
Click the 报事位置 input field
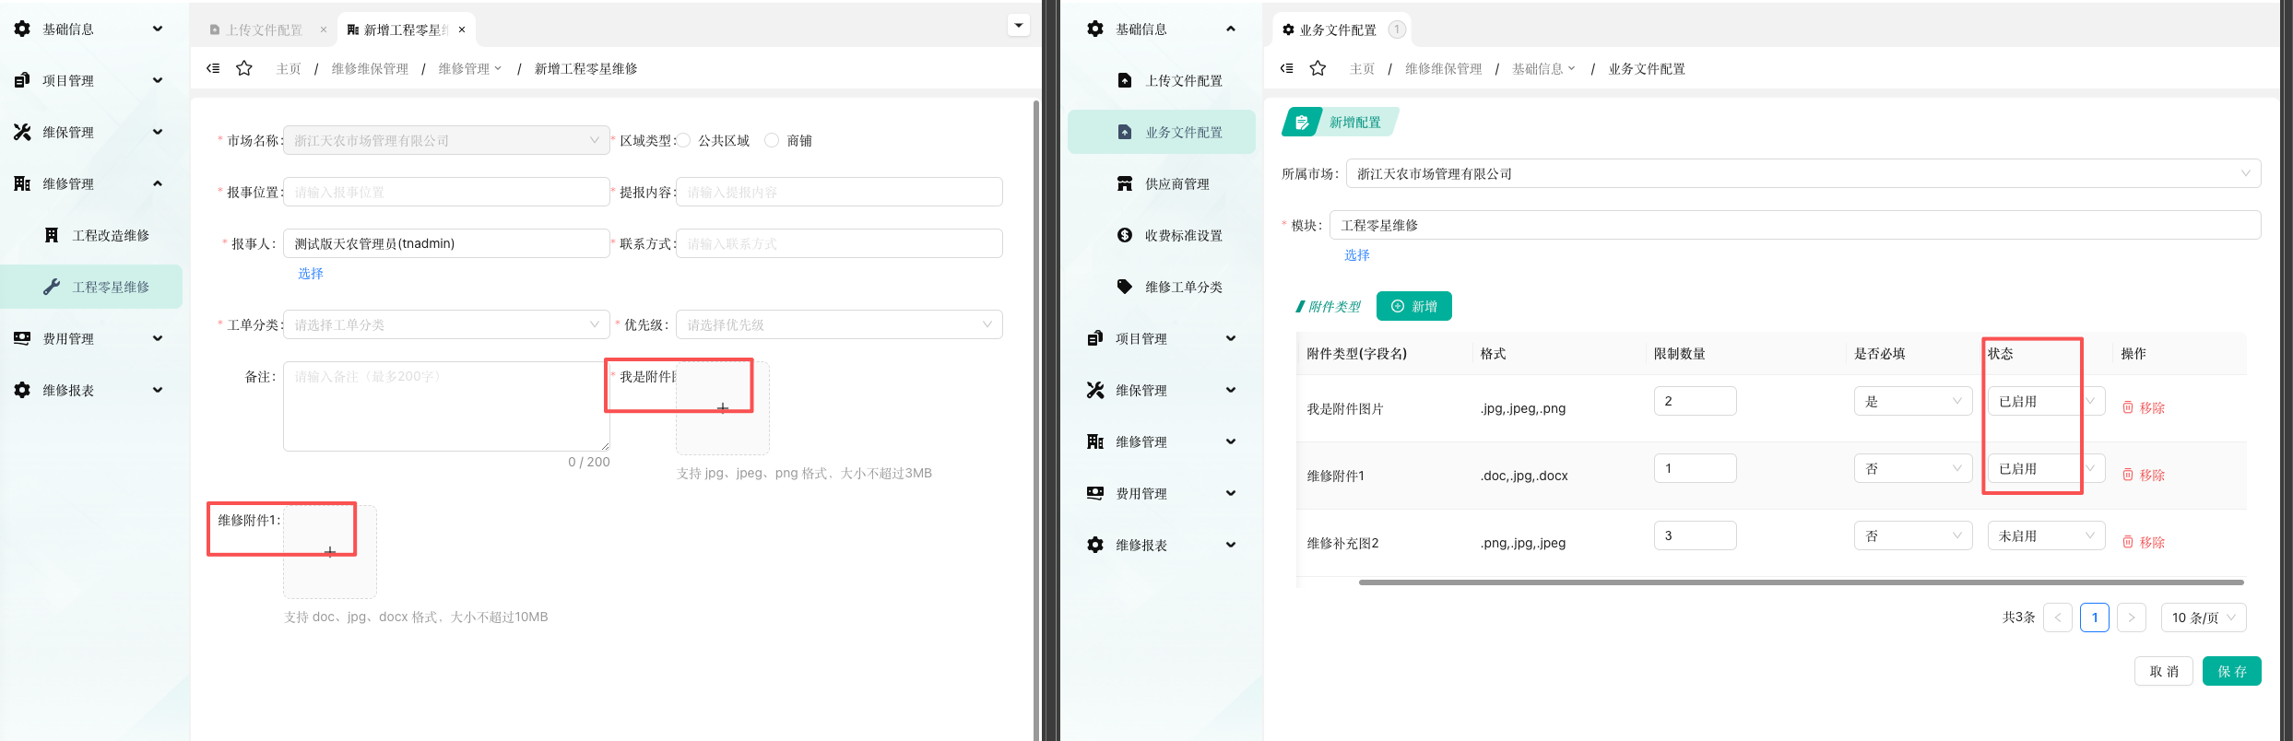click(x=446, y=192)
